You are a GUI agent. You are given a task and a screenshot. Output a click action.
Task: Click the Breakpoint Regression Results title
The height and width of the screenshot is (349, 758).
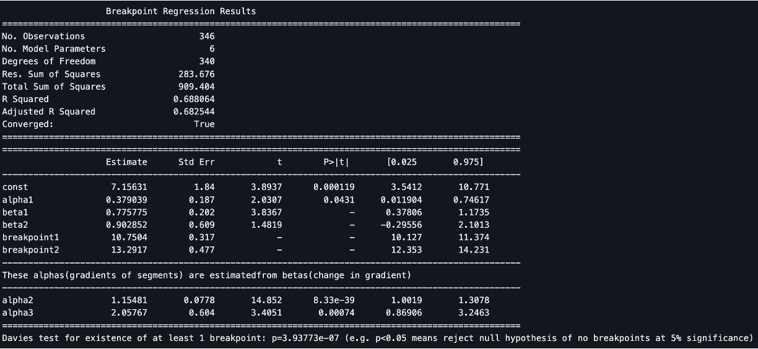180,11
